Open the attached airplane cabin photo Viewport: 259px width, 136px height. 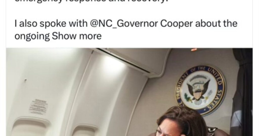(129, 92)
